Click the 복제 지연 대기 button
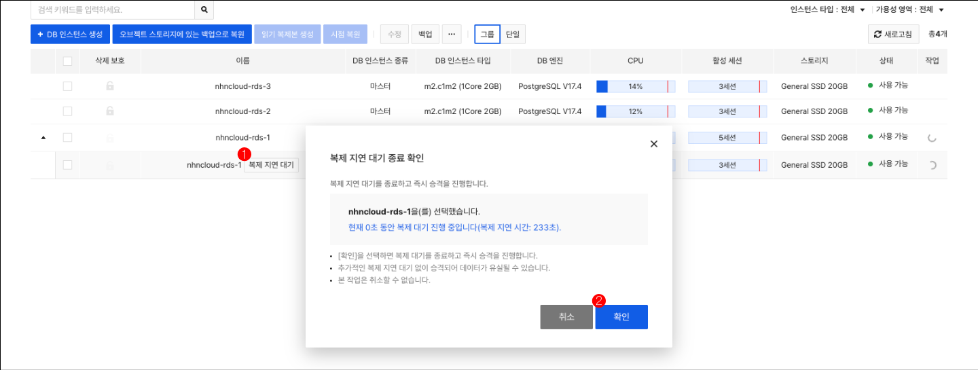Viewport: 978px width, 370px height. pos(271,165)
